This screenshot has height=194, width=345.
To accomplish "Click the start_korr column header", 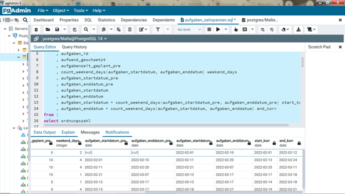I will (x=265, y=143).
